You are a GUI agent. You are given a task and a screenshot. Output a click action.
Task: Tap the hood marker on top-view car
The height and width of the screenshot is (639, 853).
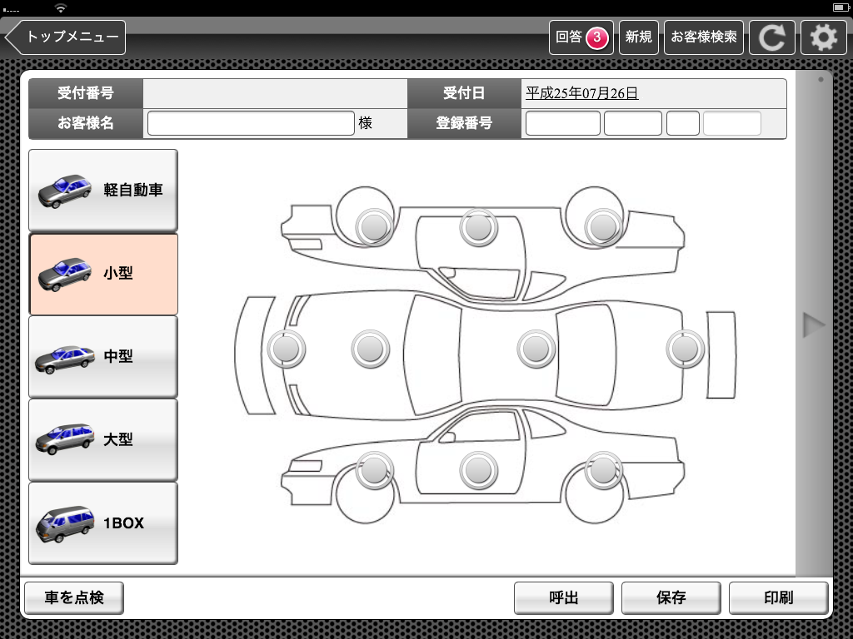371,349
